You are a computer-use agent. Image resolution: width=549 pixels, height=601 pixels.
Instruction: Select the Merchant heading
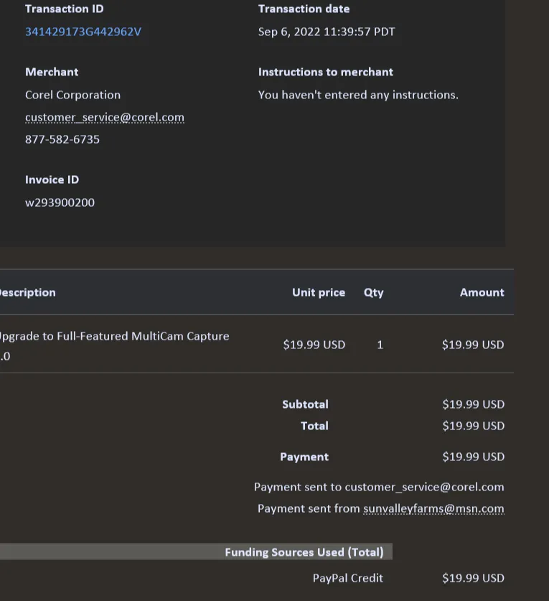(52, 72)
